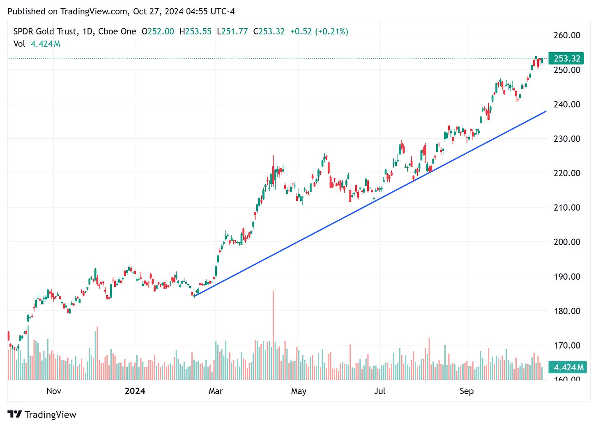Click the TradingView logo icon

click(15, 415)
